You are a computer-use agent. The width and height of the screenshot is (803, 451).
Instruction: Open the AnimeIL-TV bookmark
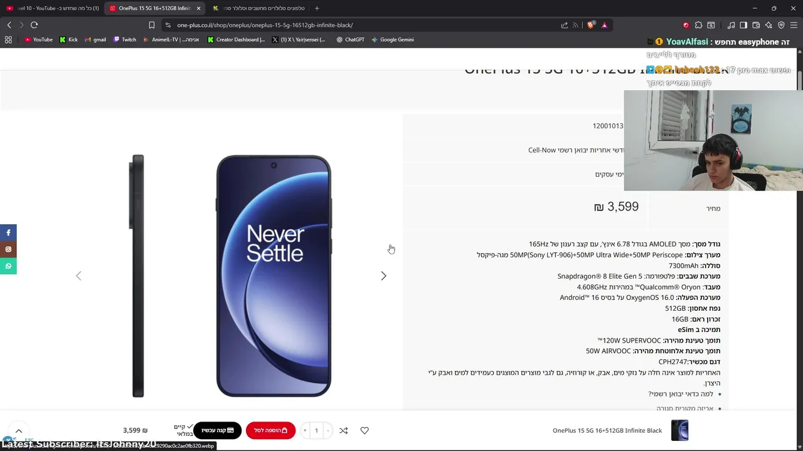point(171,39)
